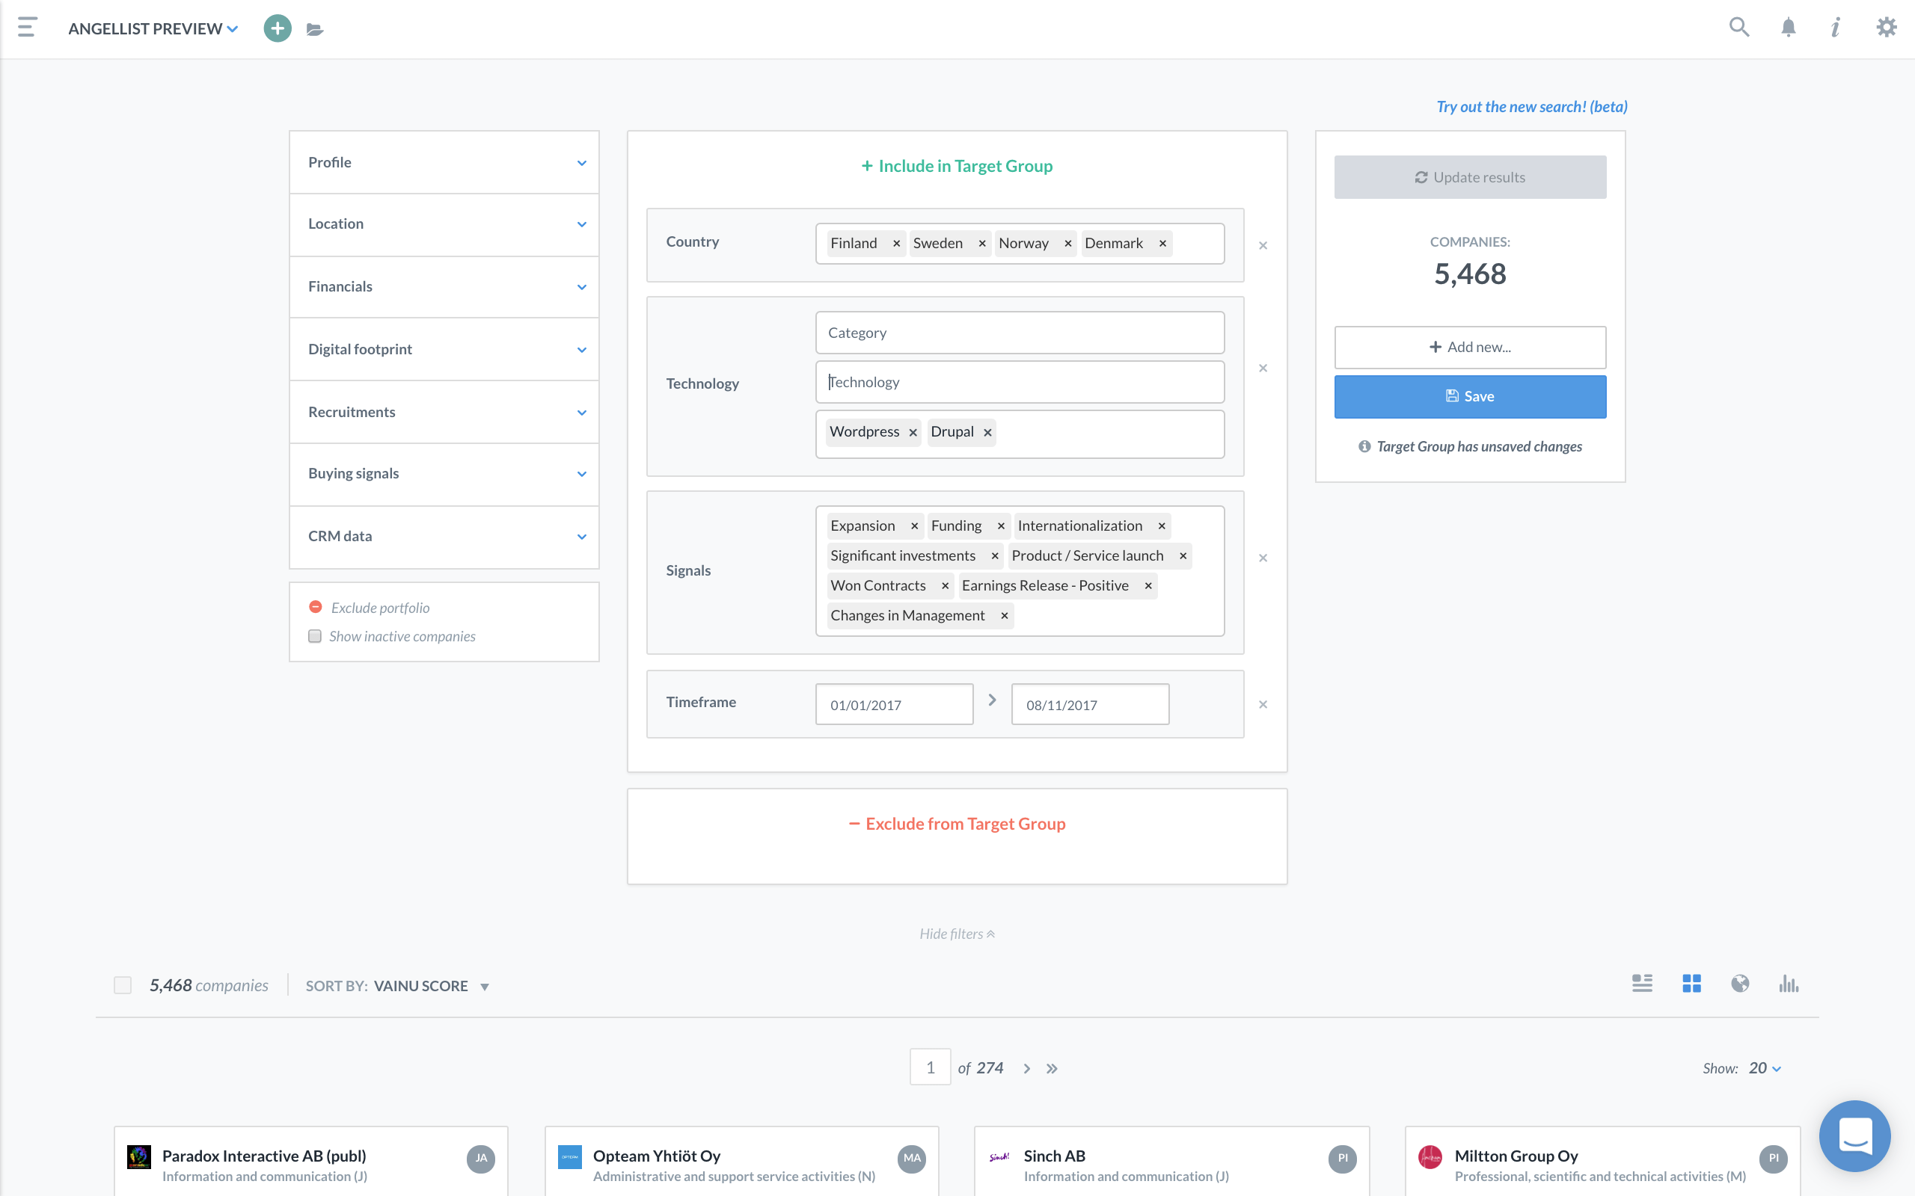
Task: Go to next results page
Action: [1027, 1069]
